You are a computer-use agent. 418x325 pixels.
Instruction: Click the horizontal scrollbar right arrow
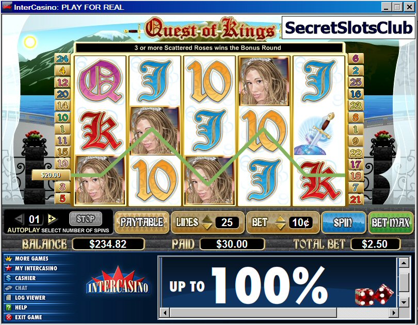(x=393, y=313)
